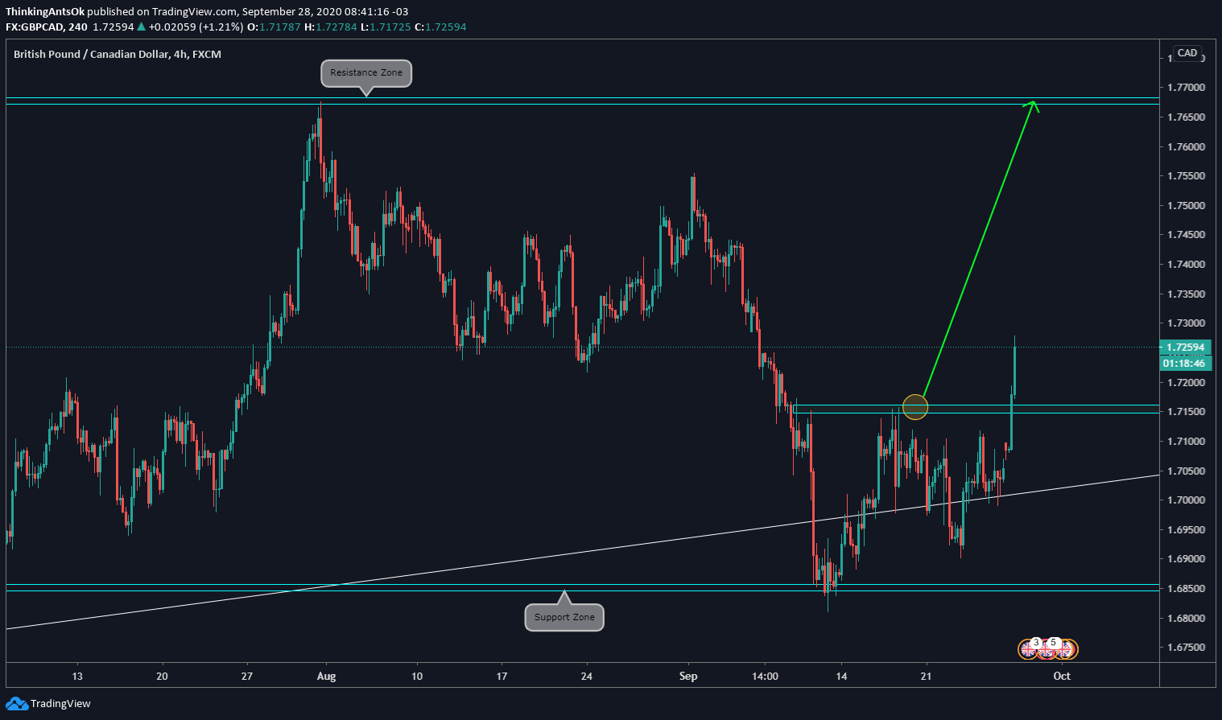Click the 14:00 time axis label
This screenshot has width=1222, height=720.
(765, 677)
